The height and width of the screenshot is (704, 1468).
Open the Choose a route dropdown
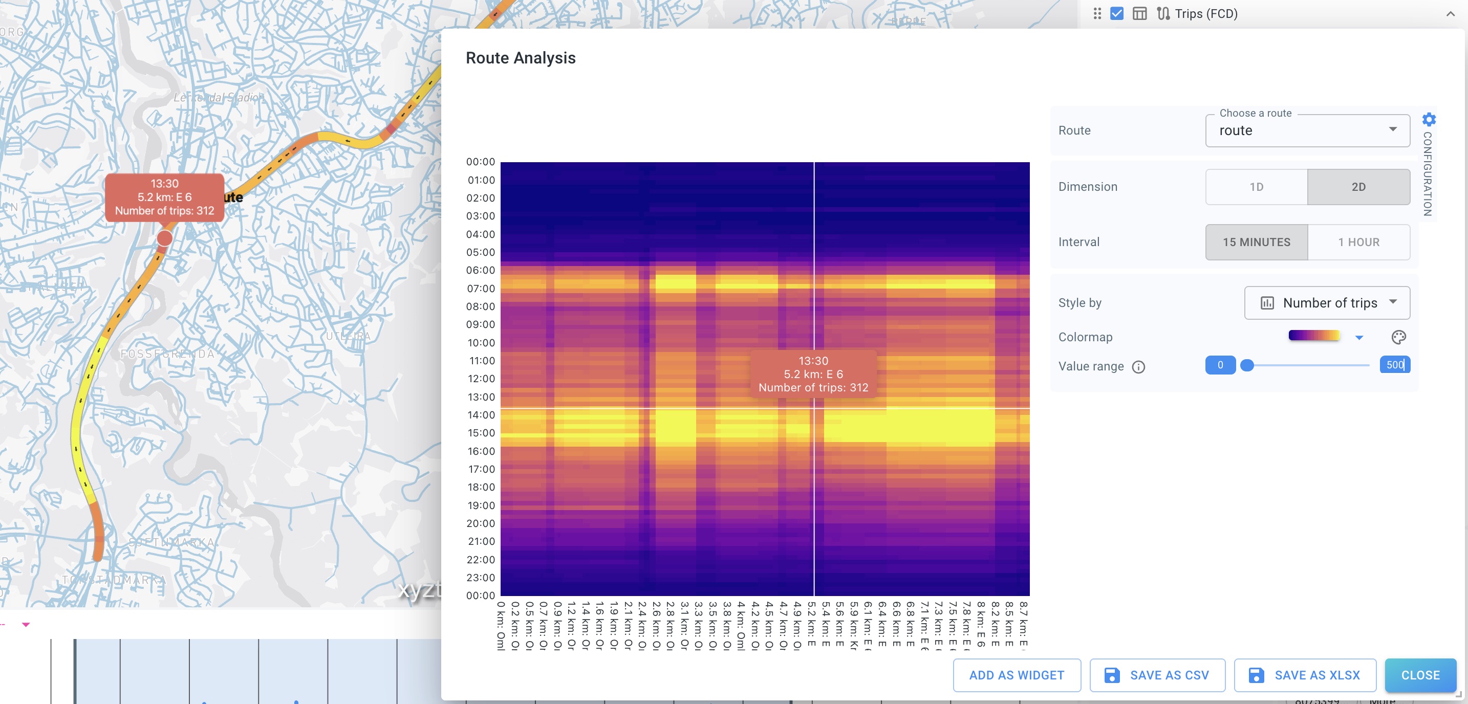coord(1307,130)
